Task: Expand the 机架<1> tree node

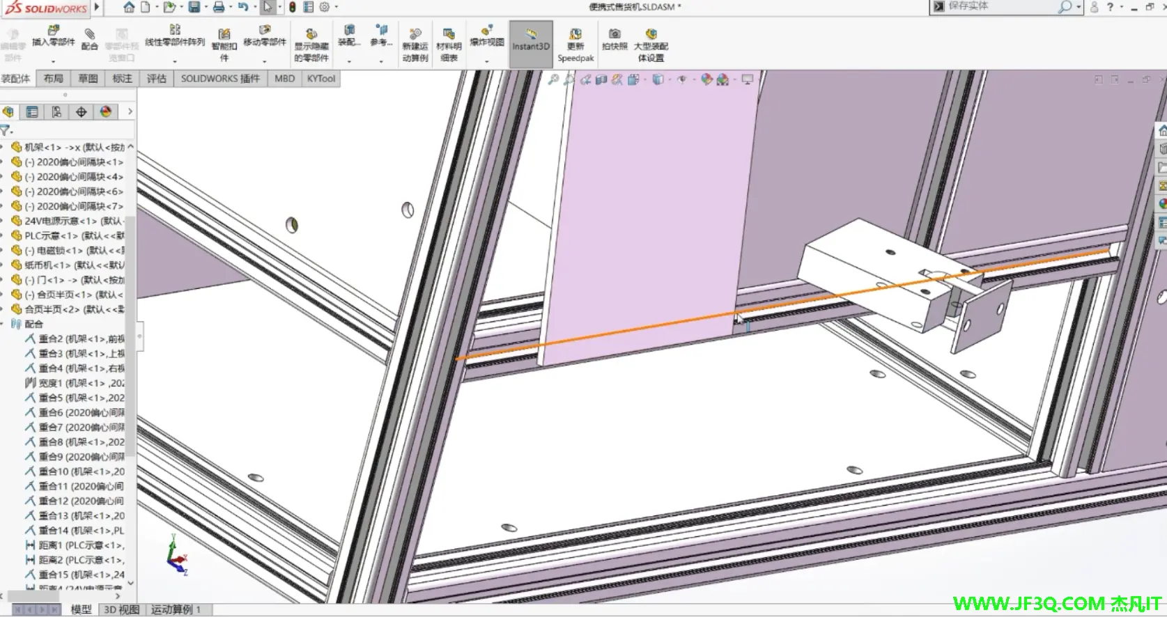Action: coord(3,147)
